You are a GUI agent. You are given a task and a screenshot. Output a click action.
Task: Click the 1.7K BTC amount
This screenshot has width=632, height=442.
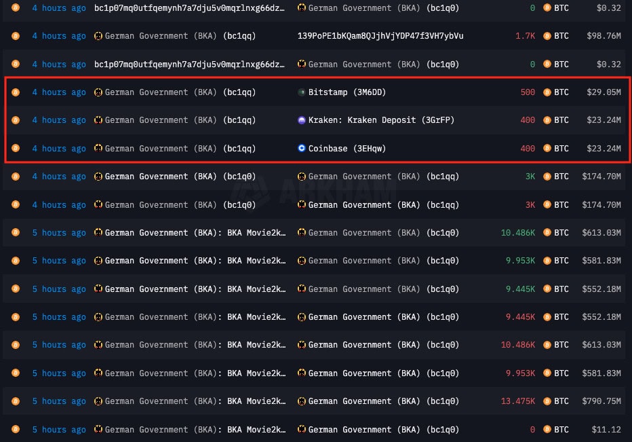525,36
